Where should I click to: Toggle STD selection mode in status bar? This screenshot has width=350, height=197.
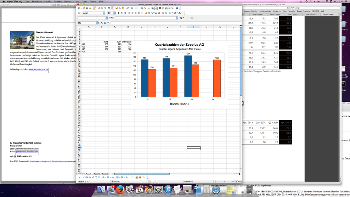pyautogui.click(x=152, y=181)
